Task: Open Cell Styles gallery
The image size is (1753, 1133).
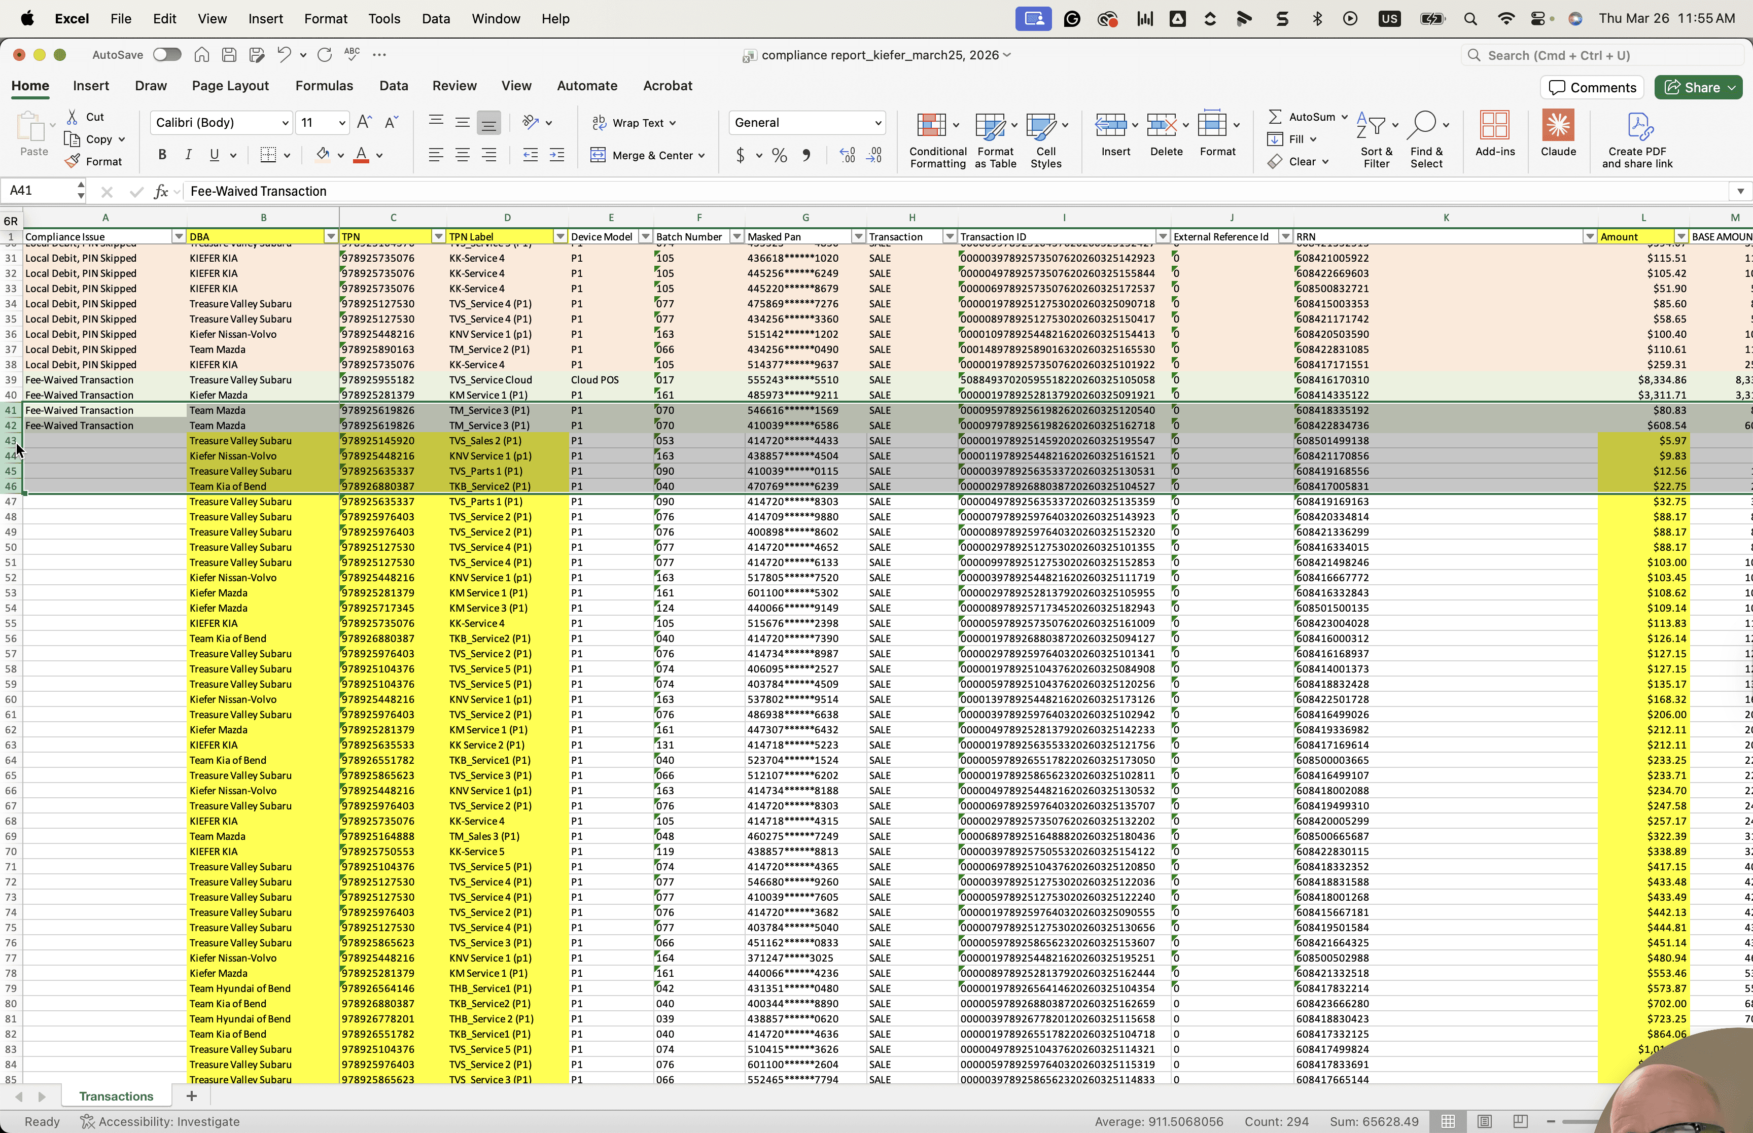Action: pyautogui.click(x=1045, y=140)
